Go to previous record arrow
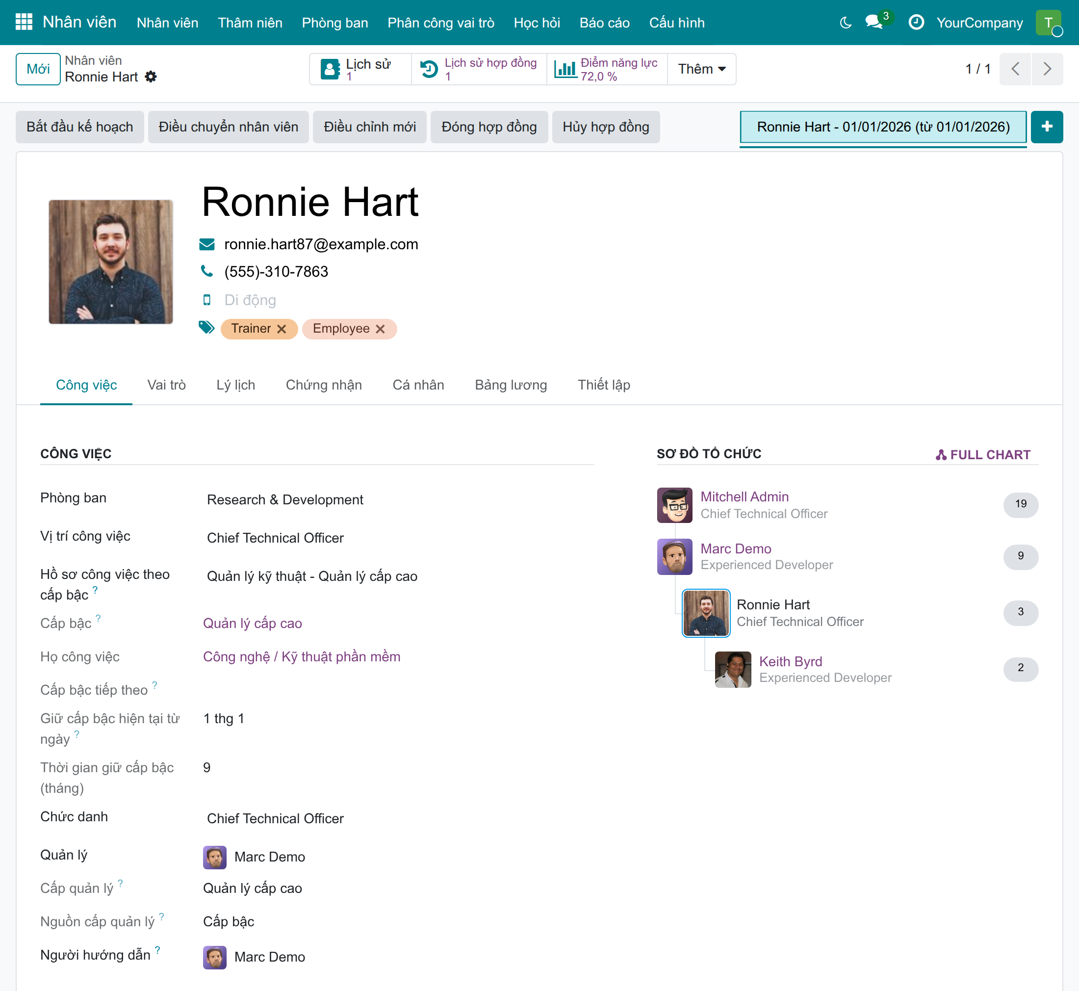The height and width of the screenshot is (991, 1079). (x=1015, y=69)
